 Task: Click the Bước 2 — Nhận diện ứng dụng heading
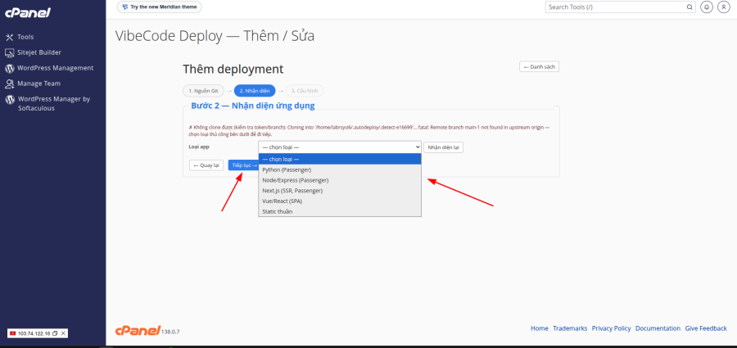(x=253, y=106)
